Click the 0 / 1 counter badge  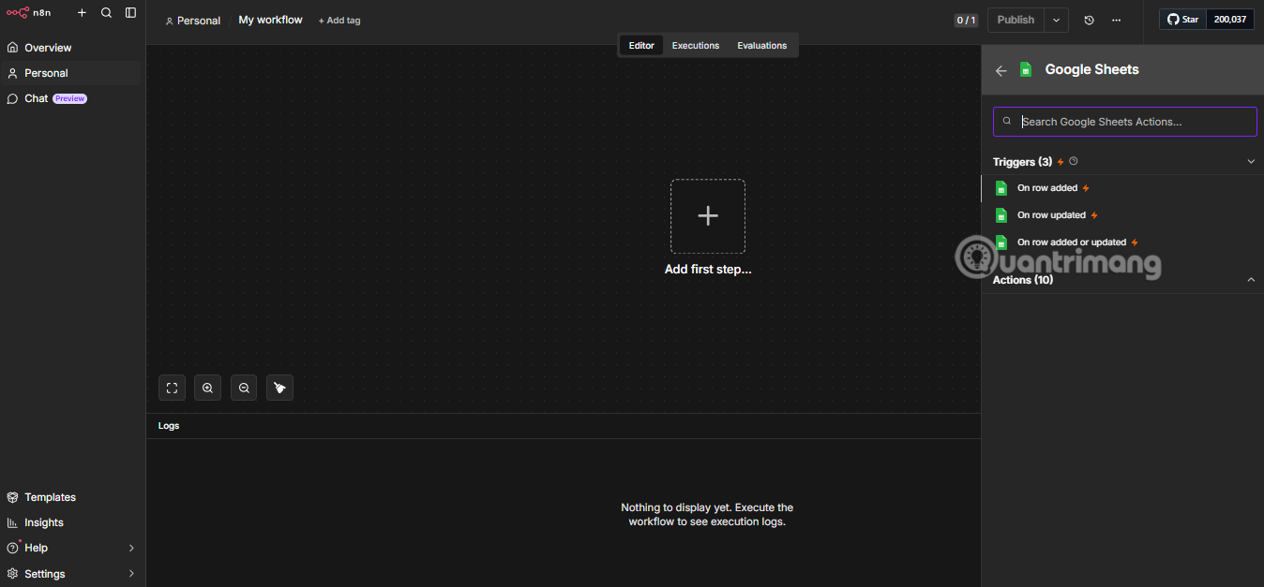click(966, 21)
